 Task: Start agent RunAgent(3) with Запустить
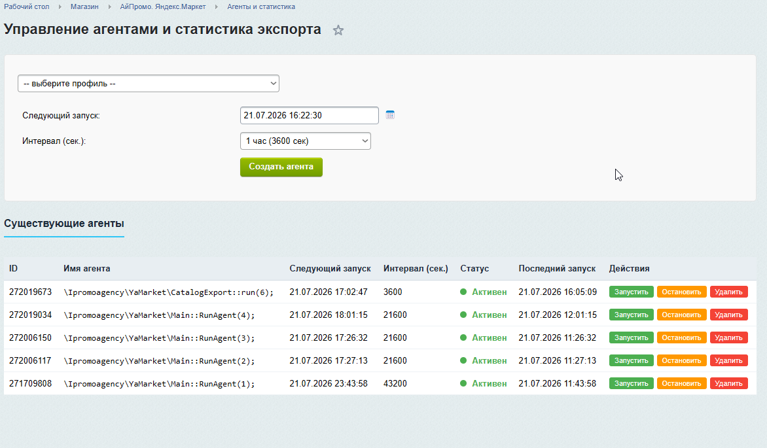631,338
